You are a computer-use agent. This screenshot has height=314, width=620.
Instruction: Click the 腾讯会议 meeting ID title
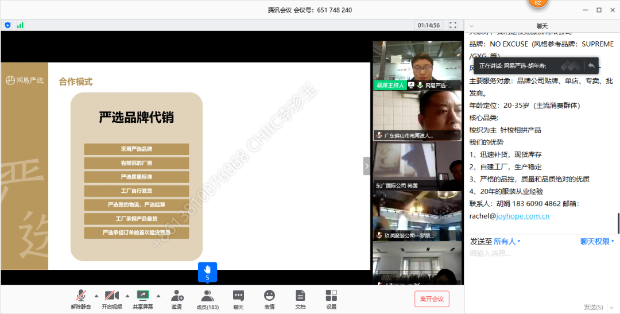point(309,10)
